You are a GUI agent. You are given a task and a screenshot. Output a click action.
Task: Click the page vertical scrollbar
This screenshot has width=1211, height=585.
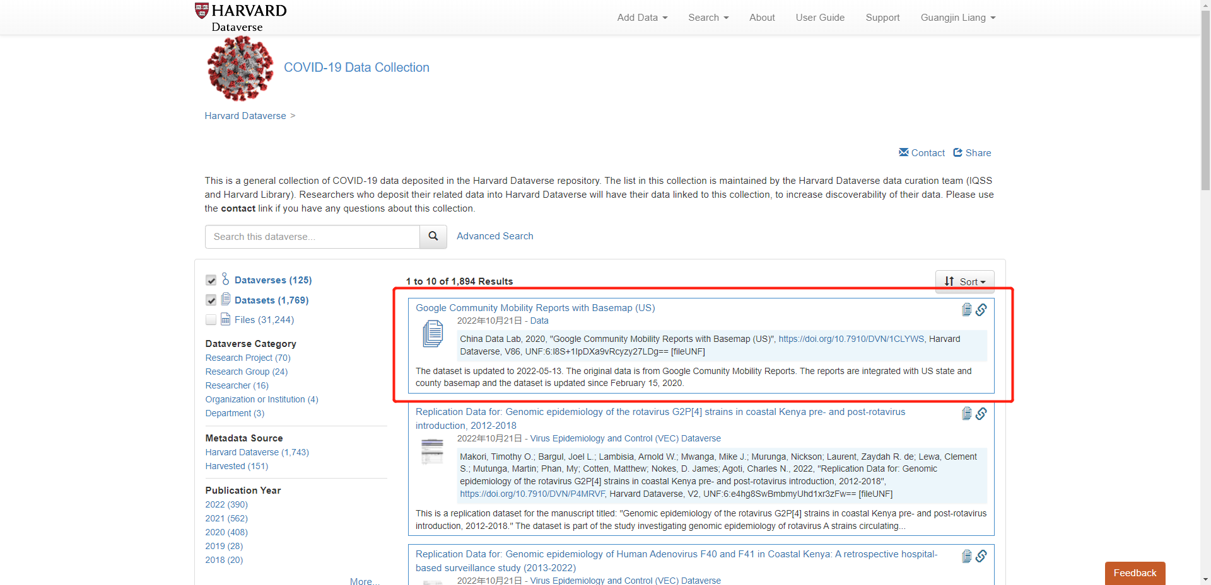tap(1205, 101)
